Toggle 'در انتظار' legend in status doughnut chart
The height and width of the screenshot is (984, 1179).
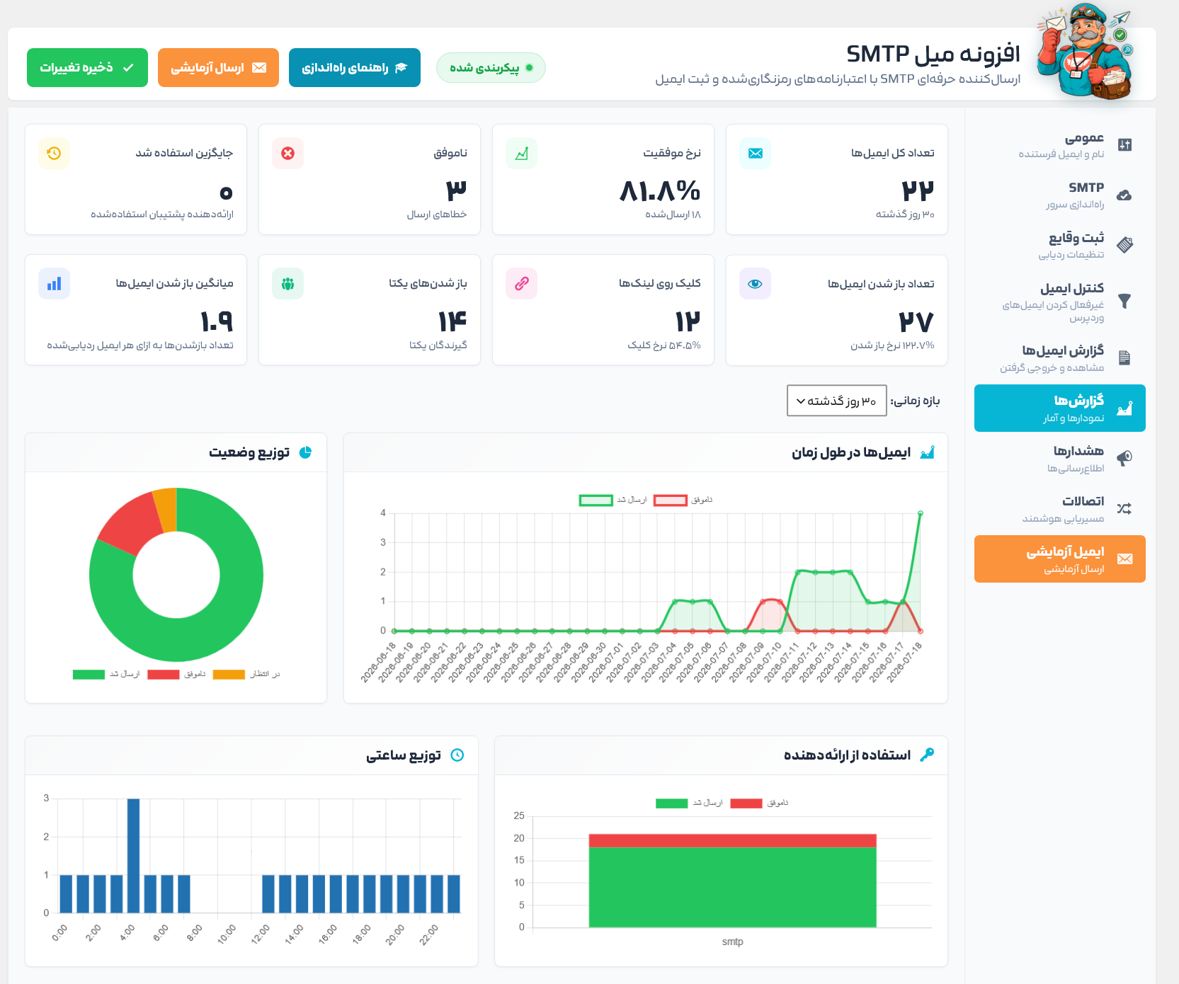click(247, 674)
